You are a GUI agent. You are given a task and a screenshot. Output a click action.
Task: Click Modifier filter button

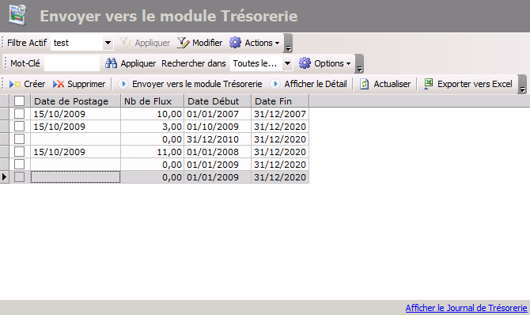click(x=200, y=43)
